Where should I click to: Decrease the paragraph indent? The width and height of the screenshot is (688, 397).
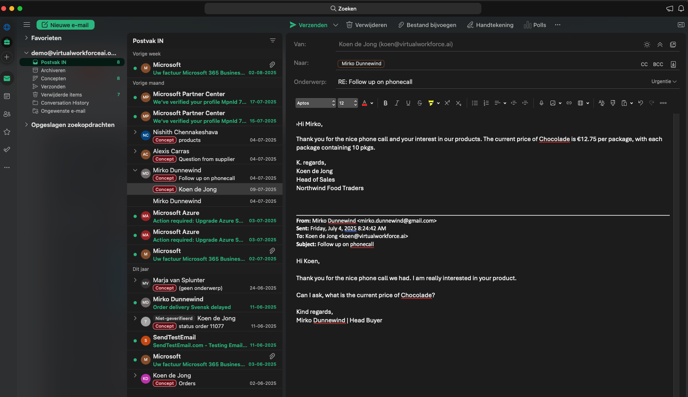tap(514, 103)
